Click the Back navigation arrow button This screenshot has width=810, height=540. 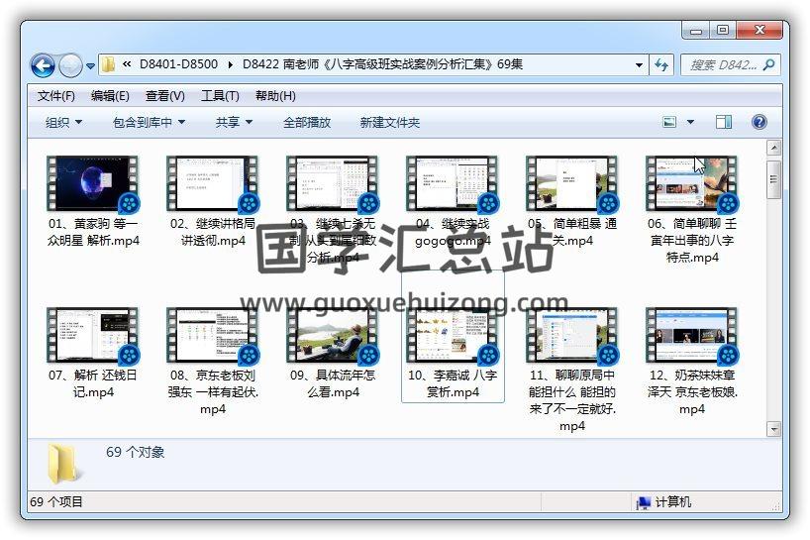tap(43, 65)
